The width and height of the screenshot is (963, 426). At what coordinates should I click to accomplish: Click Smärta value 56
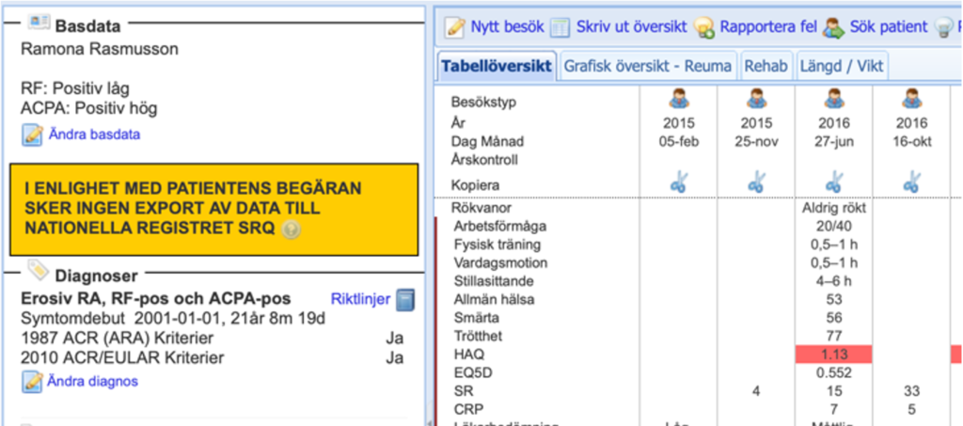coord(833,318)
